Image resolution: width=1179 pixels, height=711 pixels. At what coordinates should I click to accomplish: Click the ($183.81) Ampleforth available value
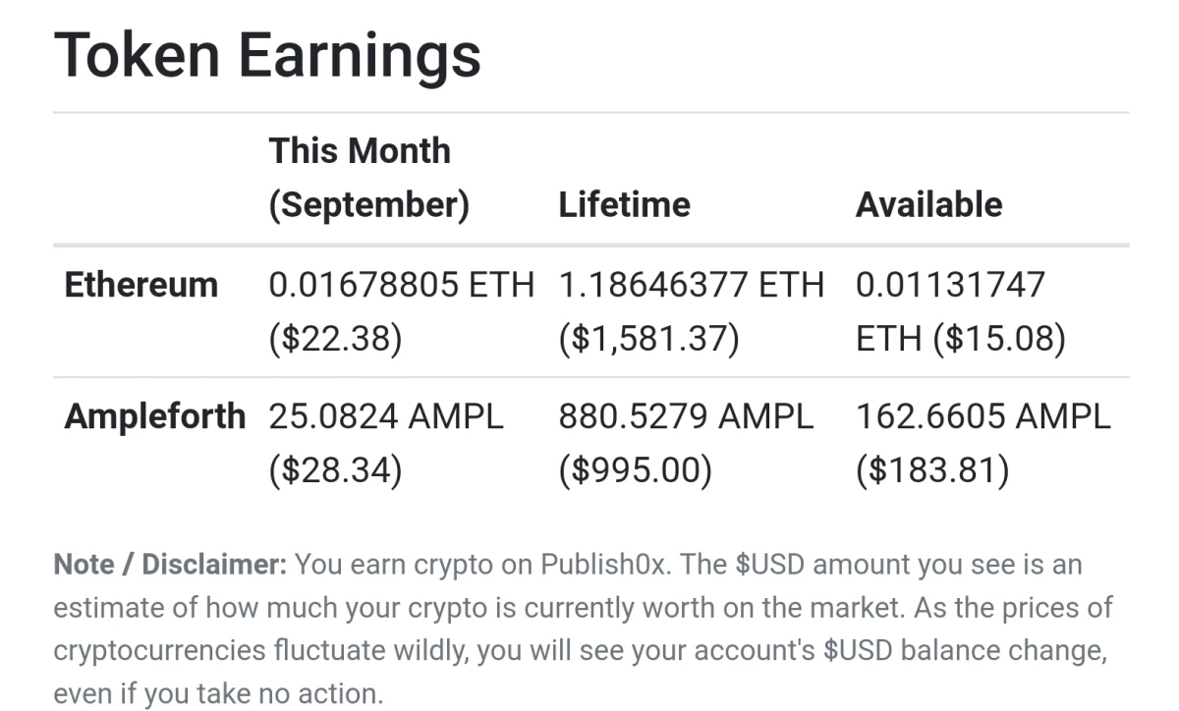(x=931, y=471)
